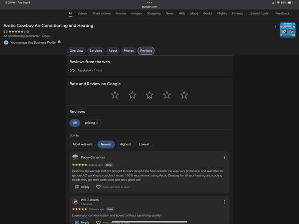Rate three stars on Google
299x224 pixels.
point(149,95)
